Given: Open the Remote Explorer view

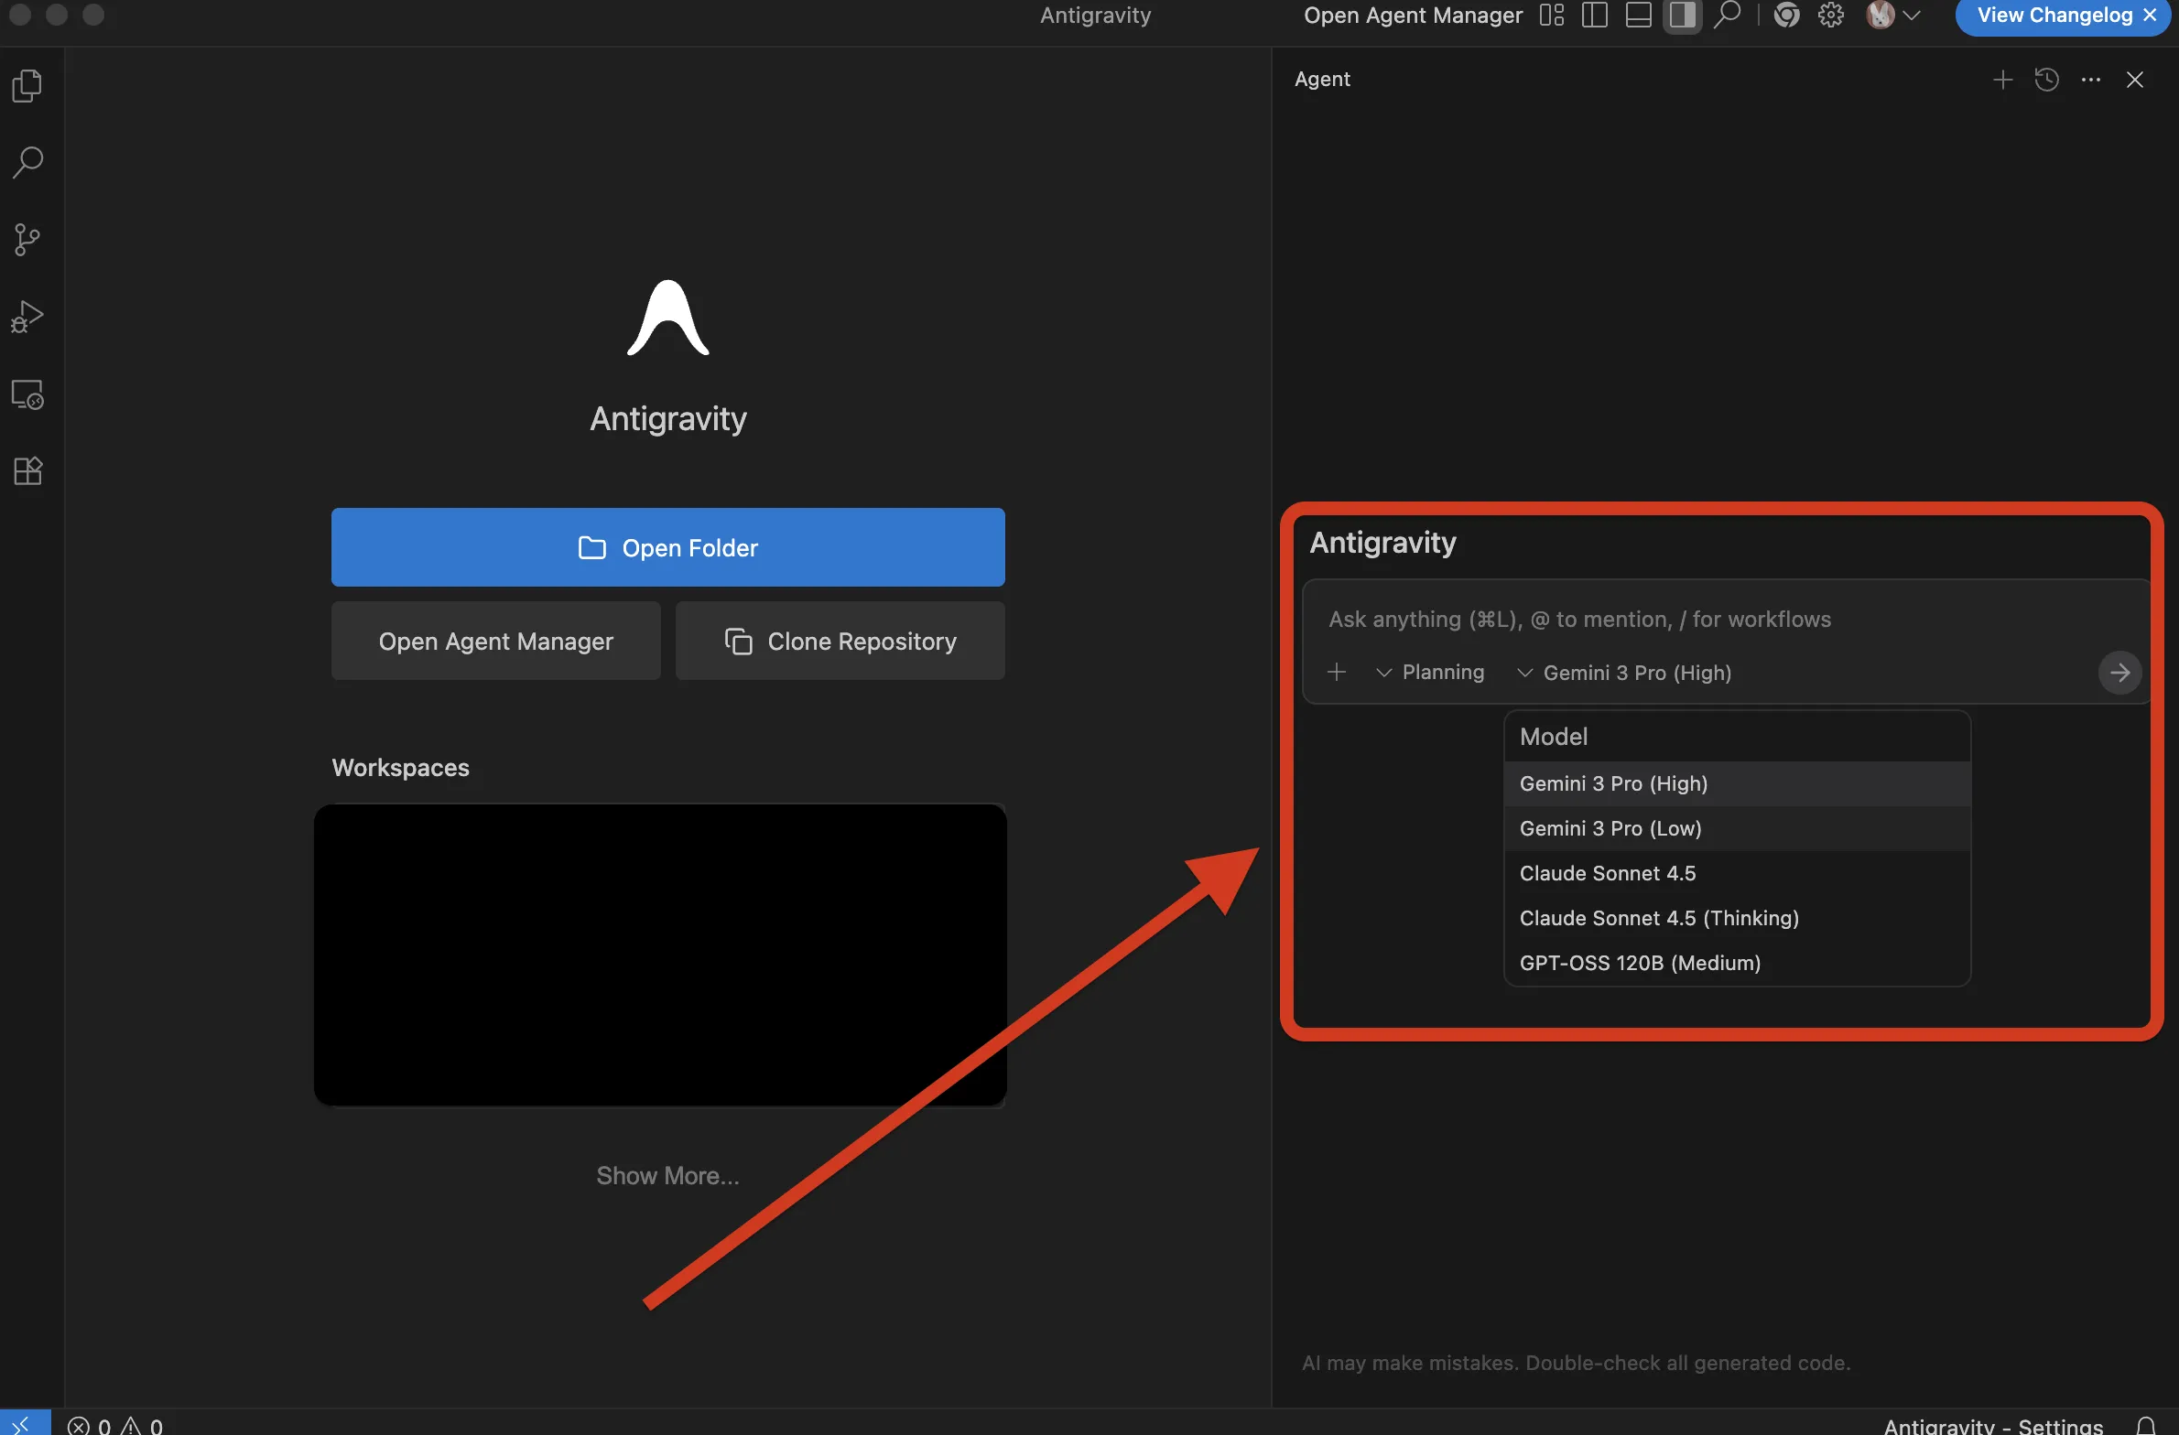Looking at the screenshot, I should click(27, 394).
